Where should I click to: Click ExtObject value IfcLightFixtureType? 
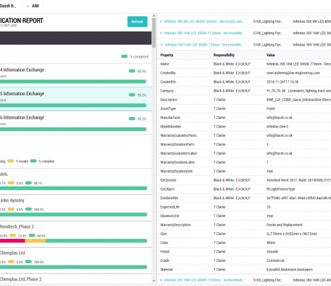[x=281, y=189]
